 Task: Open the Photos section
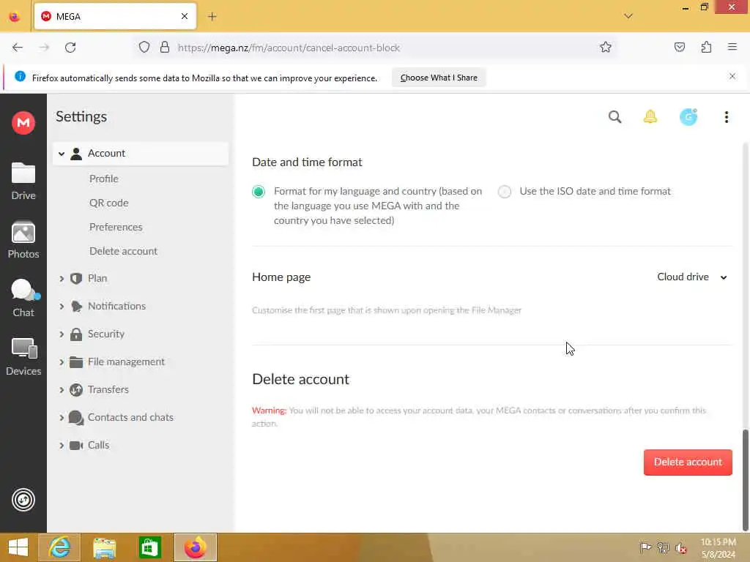pyautogui.click(x=23, y=239)
